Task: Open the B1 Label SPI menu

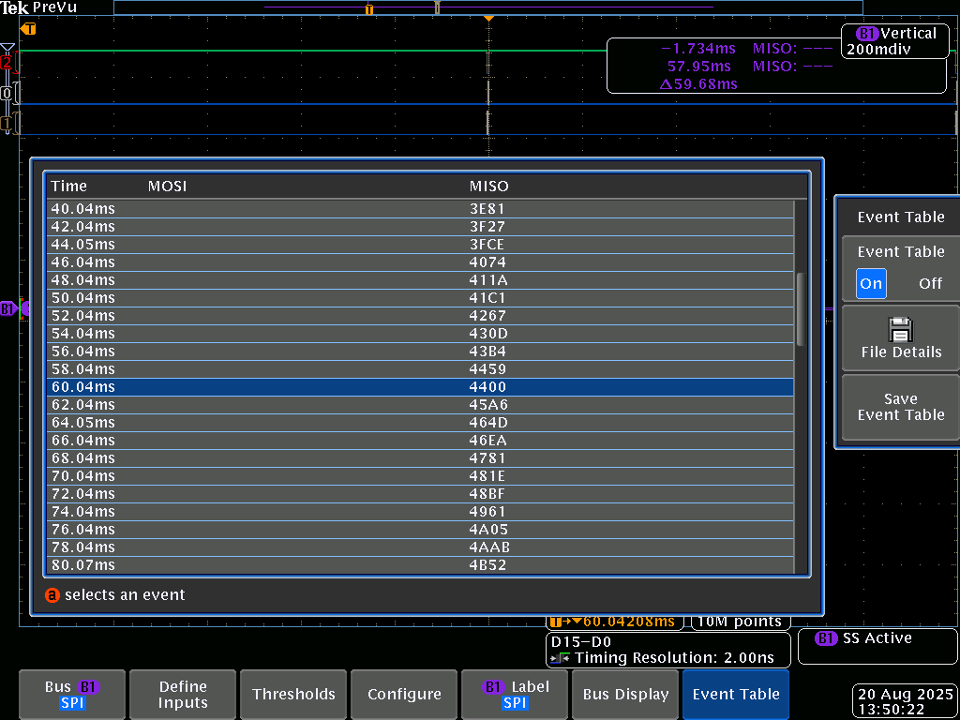Action: (515, 695)
